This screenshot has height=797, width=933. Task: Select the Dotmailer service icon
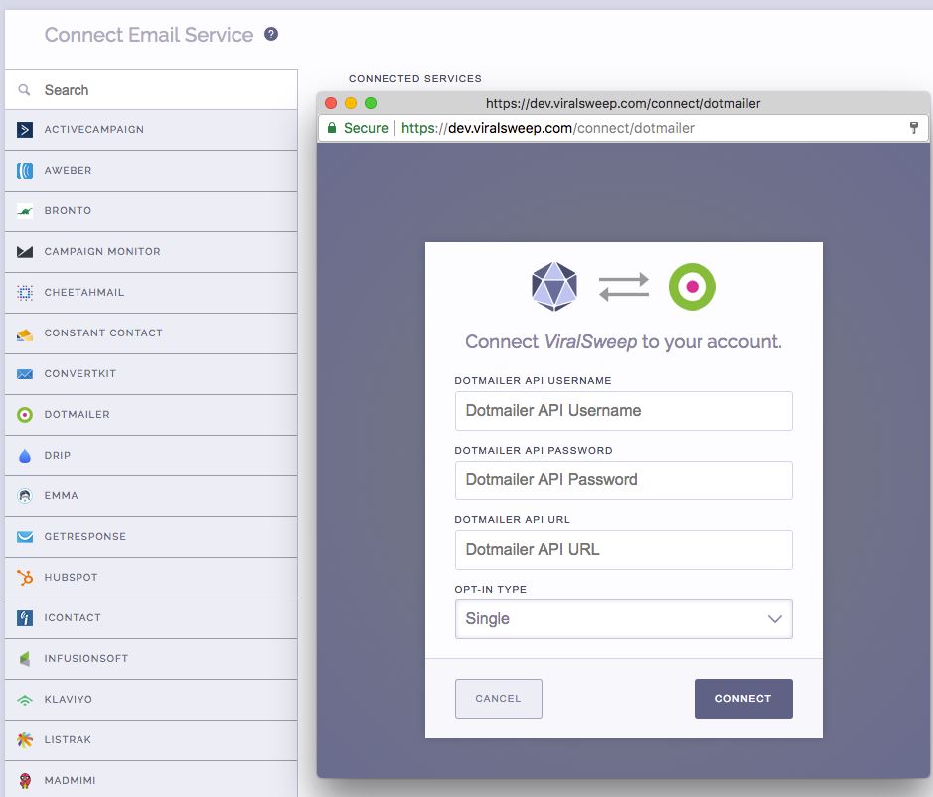tap(25, 415)
